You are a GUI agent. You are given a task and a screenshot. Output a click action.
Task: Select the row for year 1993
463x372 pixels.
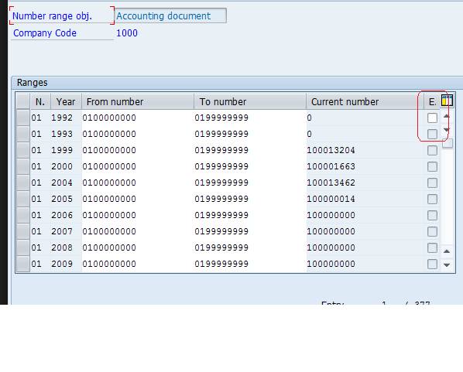click(x=23, y=134)
